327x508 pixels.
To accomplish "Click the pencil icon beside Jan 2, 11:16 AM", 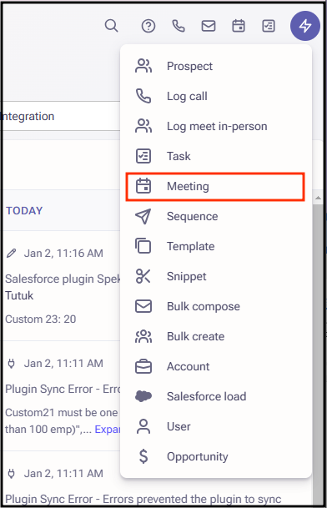I will click(12, 253).
